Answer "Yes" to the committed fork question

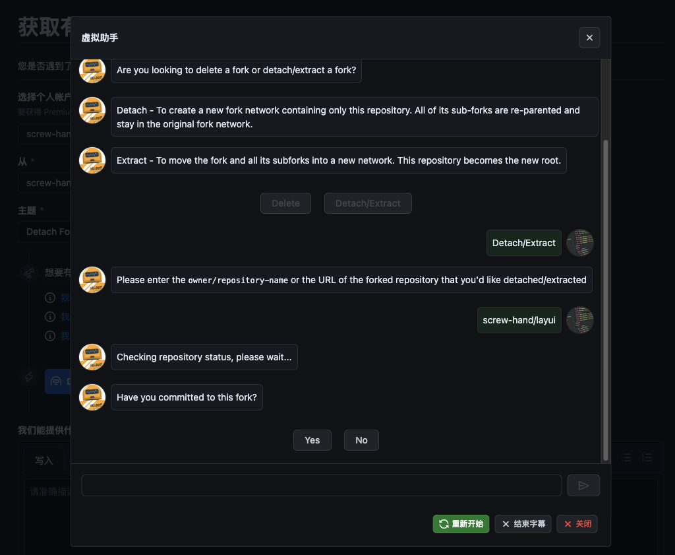312,440
